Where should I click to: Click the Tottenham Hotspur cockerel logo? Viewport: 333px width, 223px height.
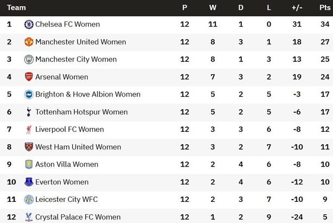[x=29, y=112]
